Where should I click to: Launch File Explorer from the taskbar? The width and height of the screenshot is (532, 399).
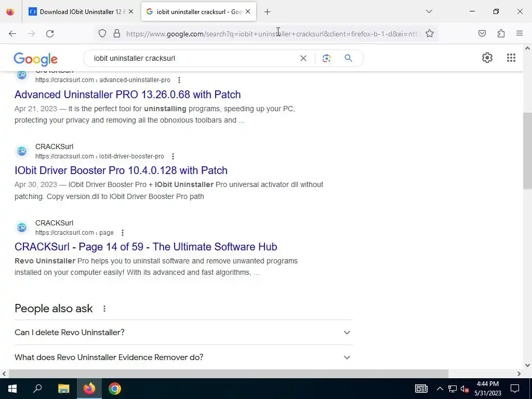pos(63,389)
